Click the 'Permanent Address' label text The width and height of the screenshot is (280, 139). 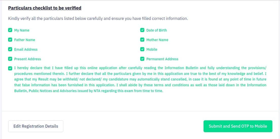click(x=162, y=59)
